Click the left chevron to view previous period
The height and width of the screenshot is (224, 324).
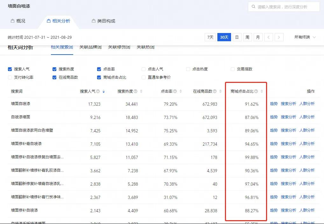[x=269, y=37]
